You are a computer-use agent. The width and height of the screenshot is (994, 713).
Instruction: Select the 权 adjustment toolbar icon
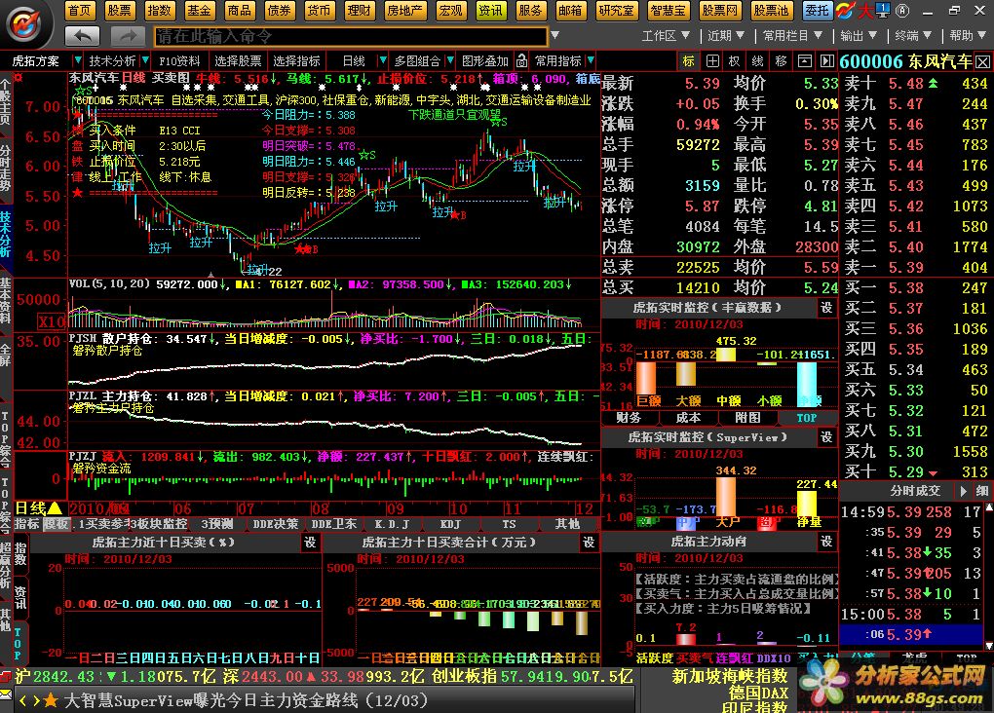click(735, 60)
